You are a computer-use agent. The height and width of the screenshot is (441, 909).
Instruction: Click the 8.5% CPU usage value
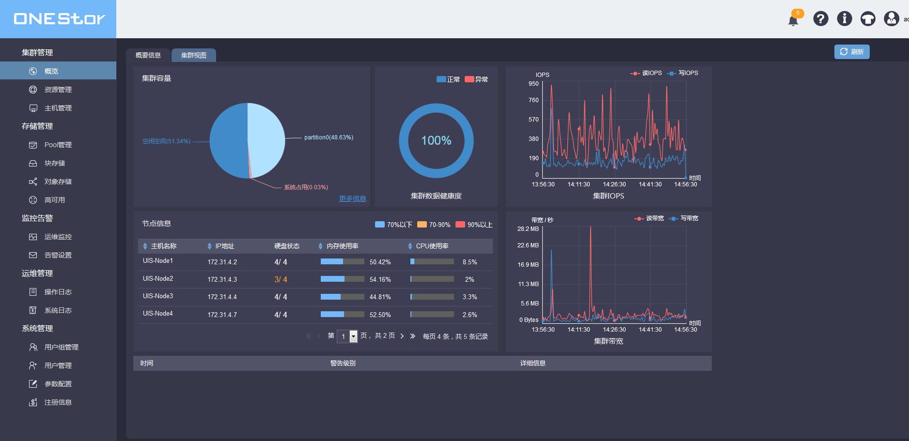point(470,262)
